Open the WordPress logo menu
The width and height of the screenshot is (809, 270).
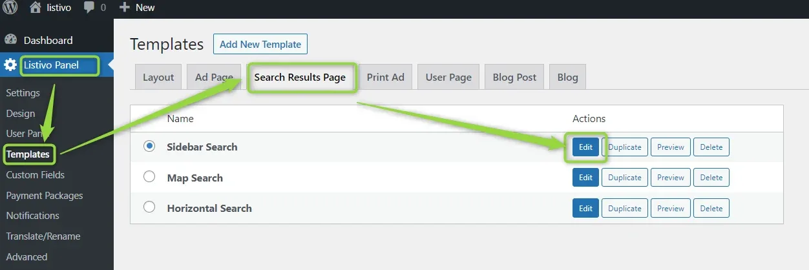pyautogui.click(x=10, y=8)
